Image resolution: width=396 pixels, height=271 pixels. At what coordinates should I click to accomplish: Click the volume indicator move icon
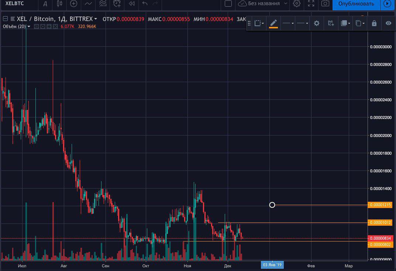[49, 27]
